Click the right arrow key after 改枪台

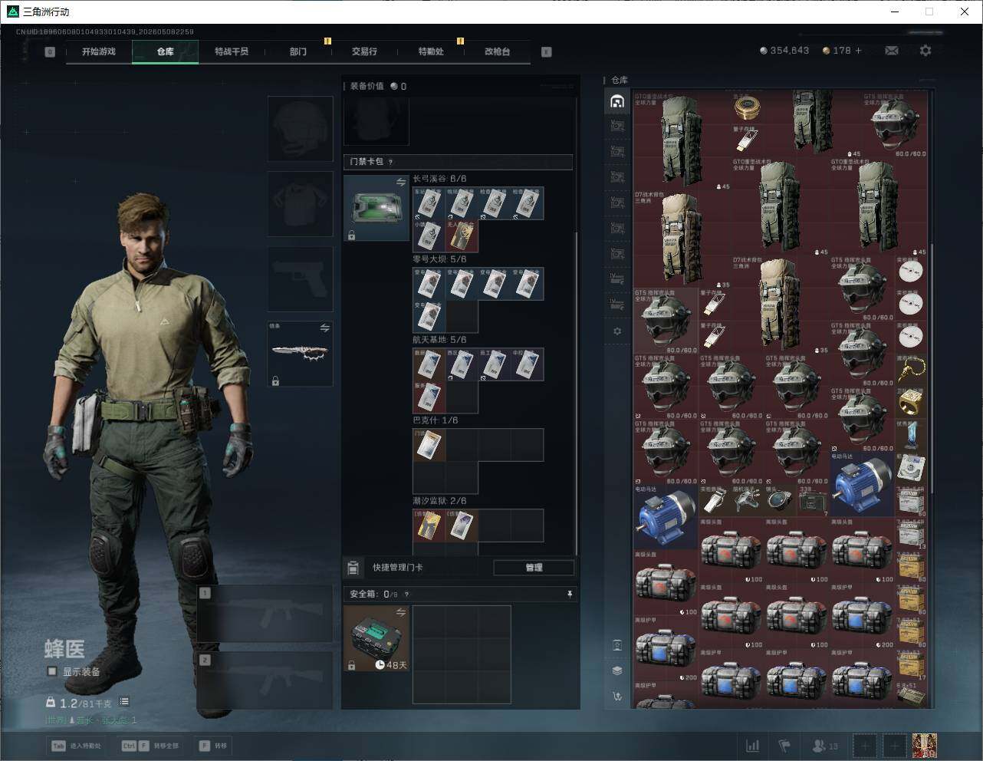[547, 52]
